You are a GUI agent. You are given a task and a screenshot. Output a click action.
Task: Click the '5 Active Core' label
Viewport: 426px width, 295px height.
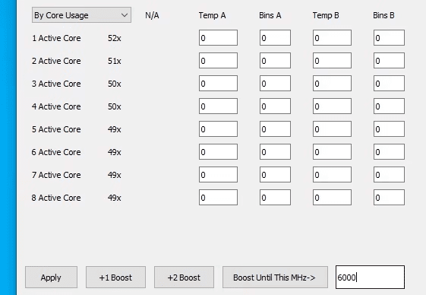coord(56,129)
